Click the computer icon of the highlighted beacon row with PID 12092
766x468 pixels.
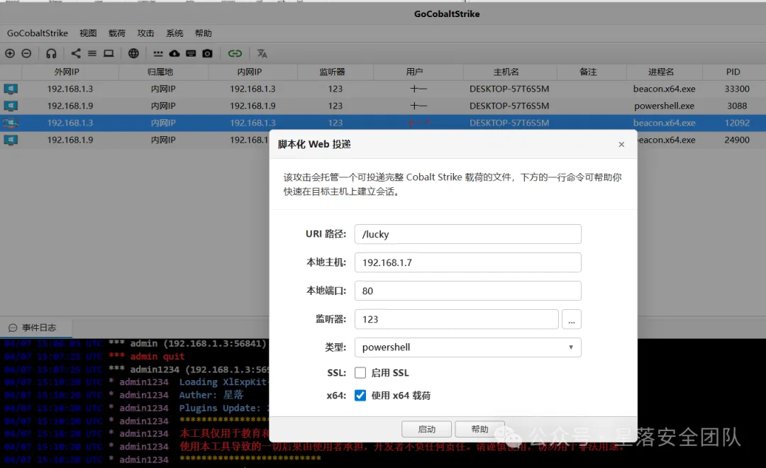(11, 123)
